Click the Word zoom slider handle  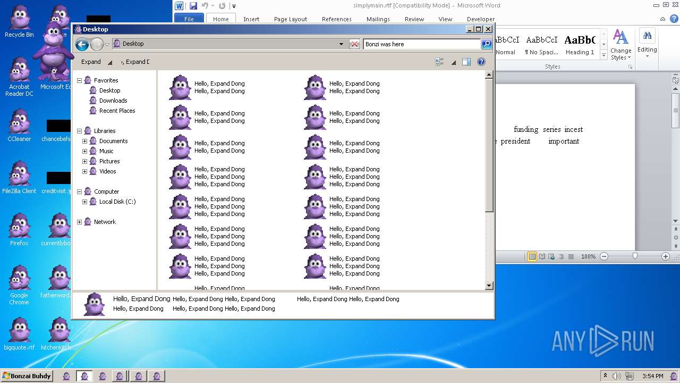click(635, 256)
